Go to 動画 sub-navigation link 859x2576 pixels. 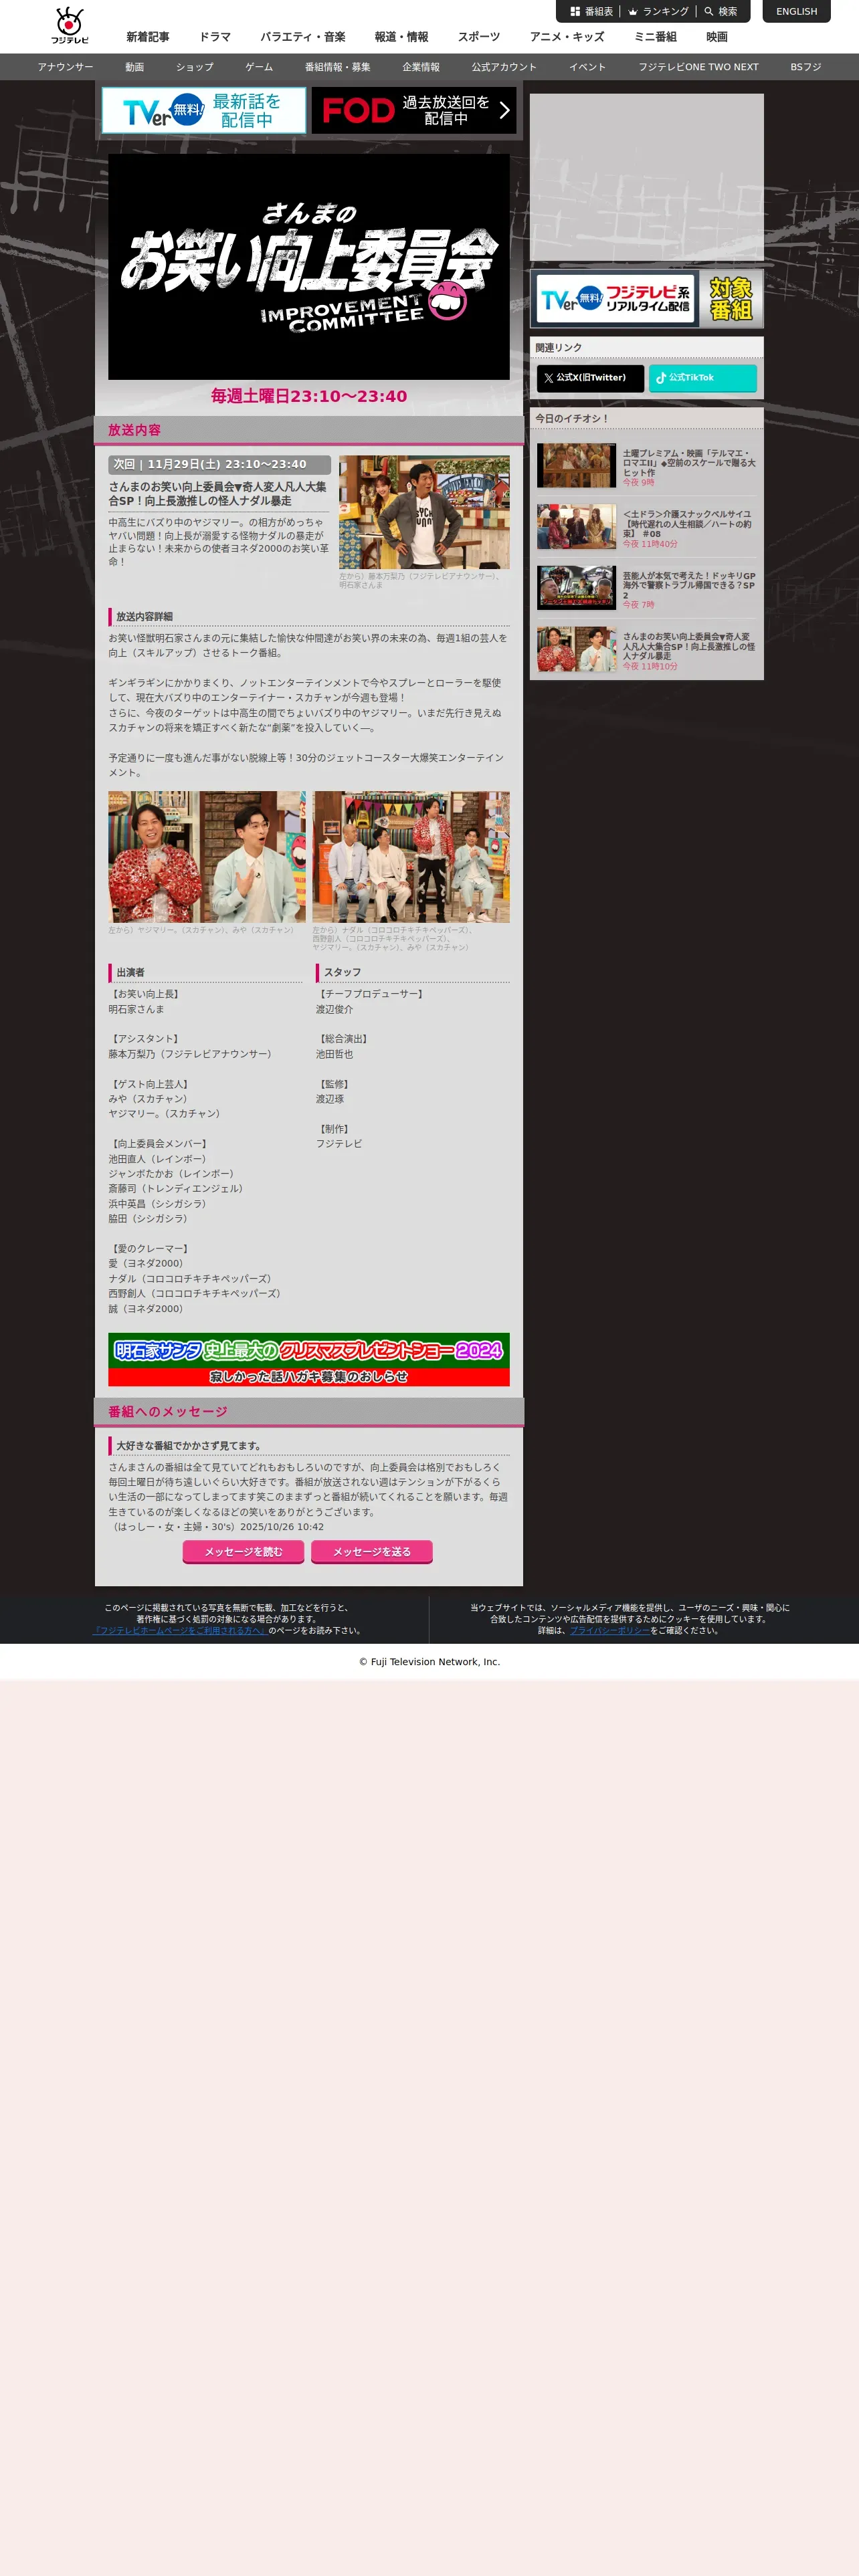pyautogui.click(x=135, y=67)
